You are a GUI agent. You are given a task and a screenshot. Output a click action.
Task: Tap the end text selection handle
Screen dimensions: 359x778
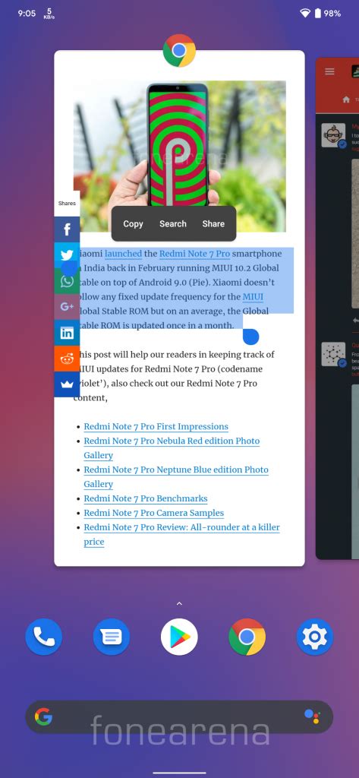click(251, 337)
